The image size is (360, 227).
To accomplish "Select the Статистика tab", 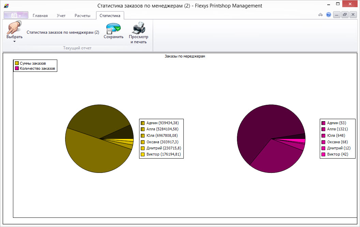I will (x=110, y=16).
